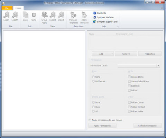Open the Add button dropdown arrow
Screen dimensions: 166x138
tap(112, 54)
